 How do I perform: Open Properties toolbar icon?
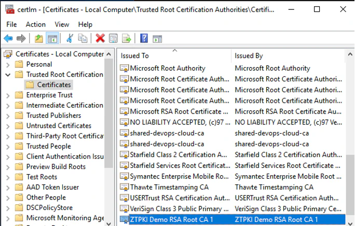[113, 38]
